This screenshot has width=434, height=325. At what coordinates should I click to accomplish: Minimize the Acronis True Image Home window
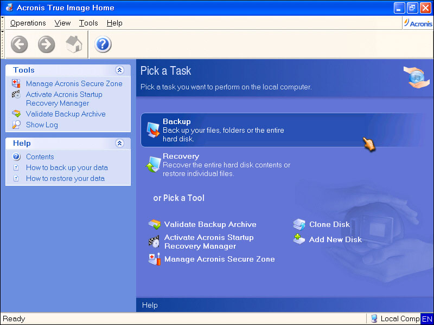(399, 8)
